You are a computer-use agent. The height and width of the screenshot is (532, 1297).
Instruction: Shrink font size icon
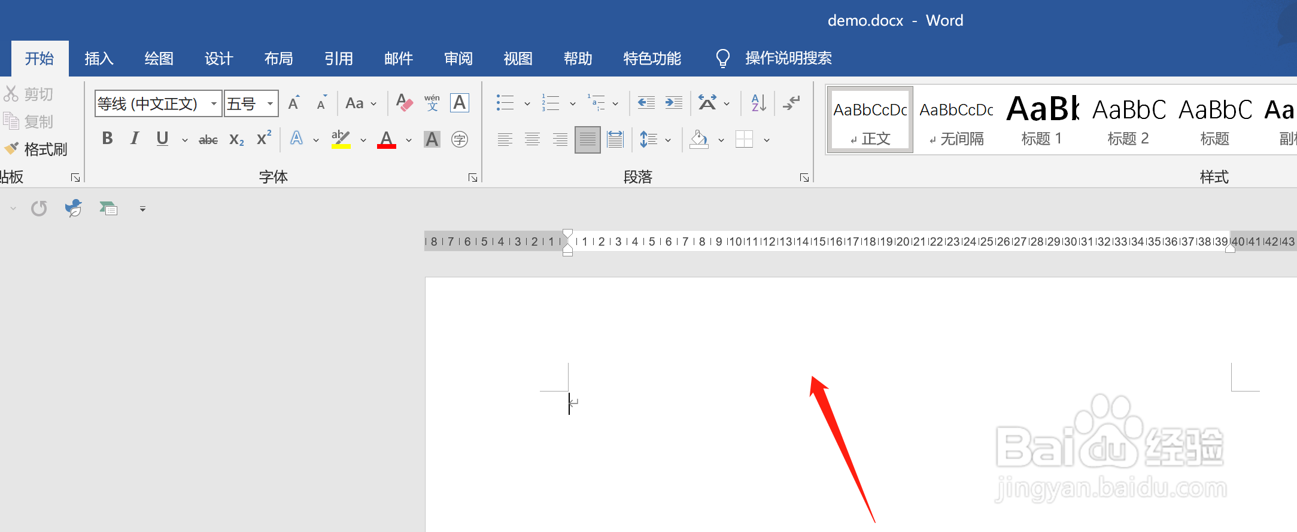pos(322,103)
